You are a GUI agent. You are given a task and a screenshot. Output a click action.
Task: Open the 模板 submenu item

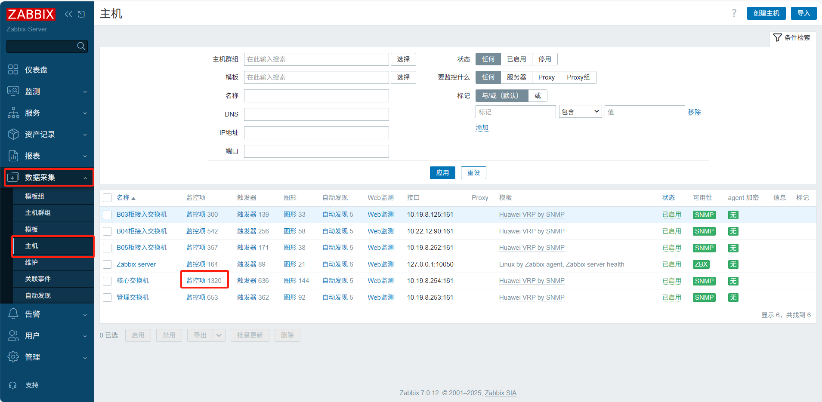[x=53, y=229]
